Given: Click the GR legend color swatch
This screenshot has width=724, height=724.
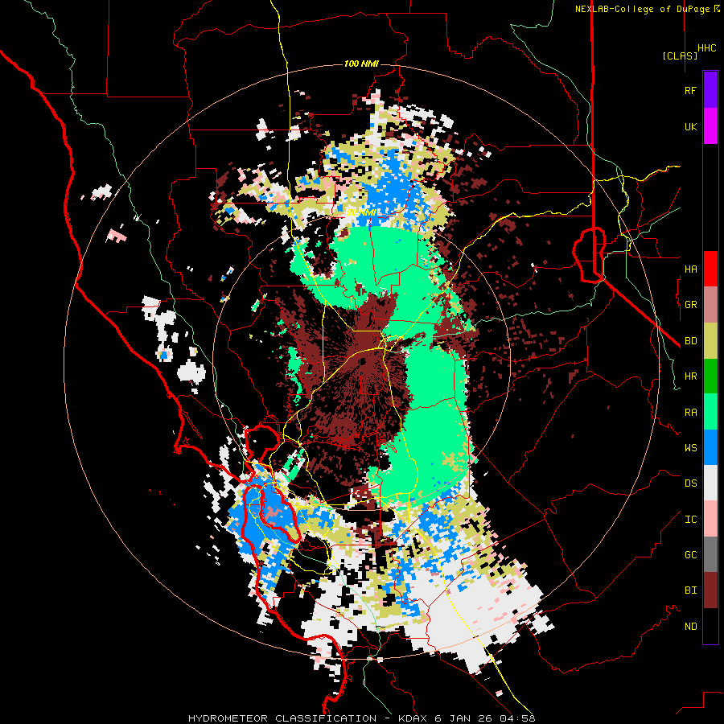Looking at the screenshot, I should tap(710, 305).
